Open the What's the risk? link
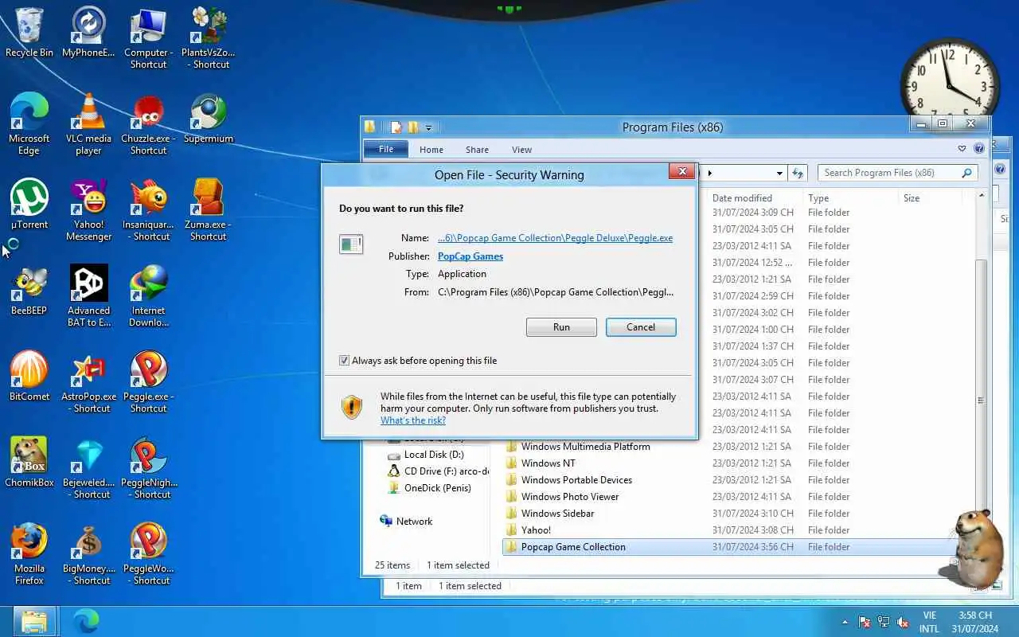This screenshot has width=1019, height=637. pos(413,420)
